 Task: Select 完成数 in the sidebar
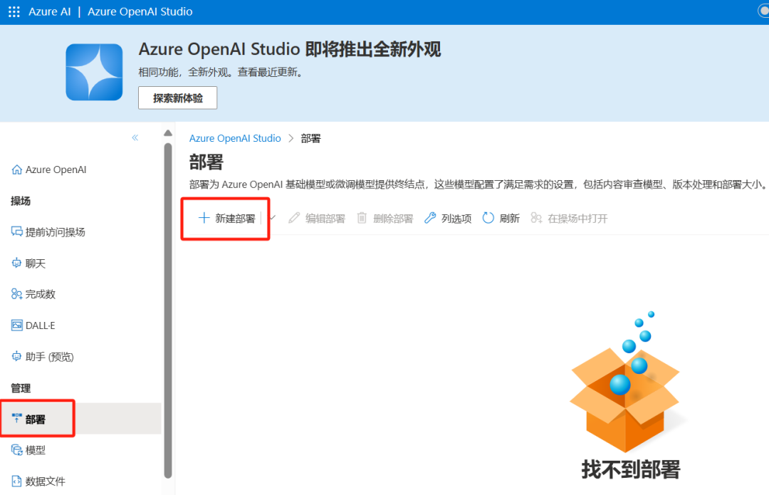coord(40,294)
